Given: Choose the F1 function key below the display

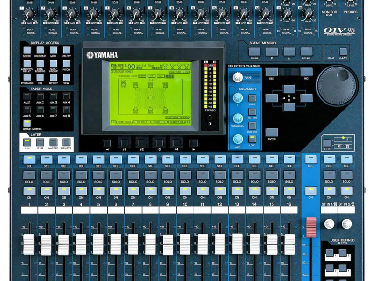Looking at the screenshot, I should 124,143.
